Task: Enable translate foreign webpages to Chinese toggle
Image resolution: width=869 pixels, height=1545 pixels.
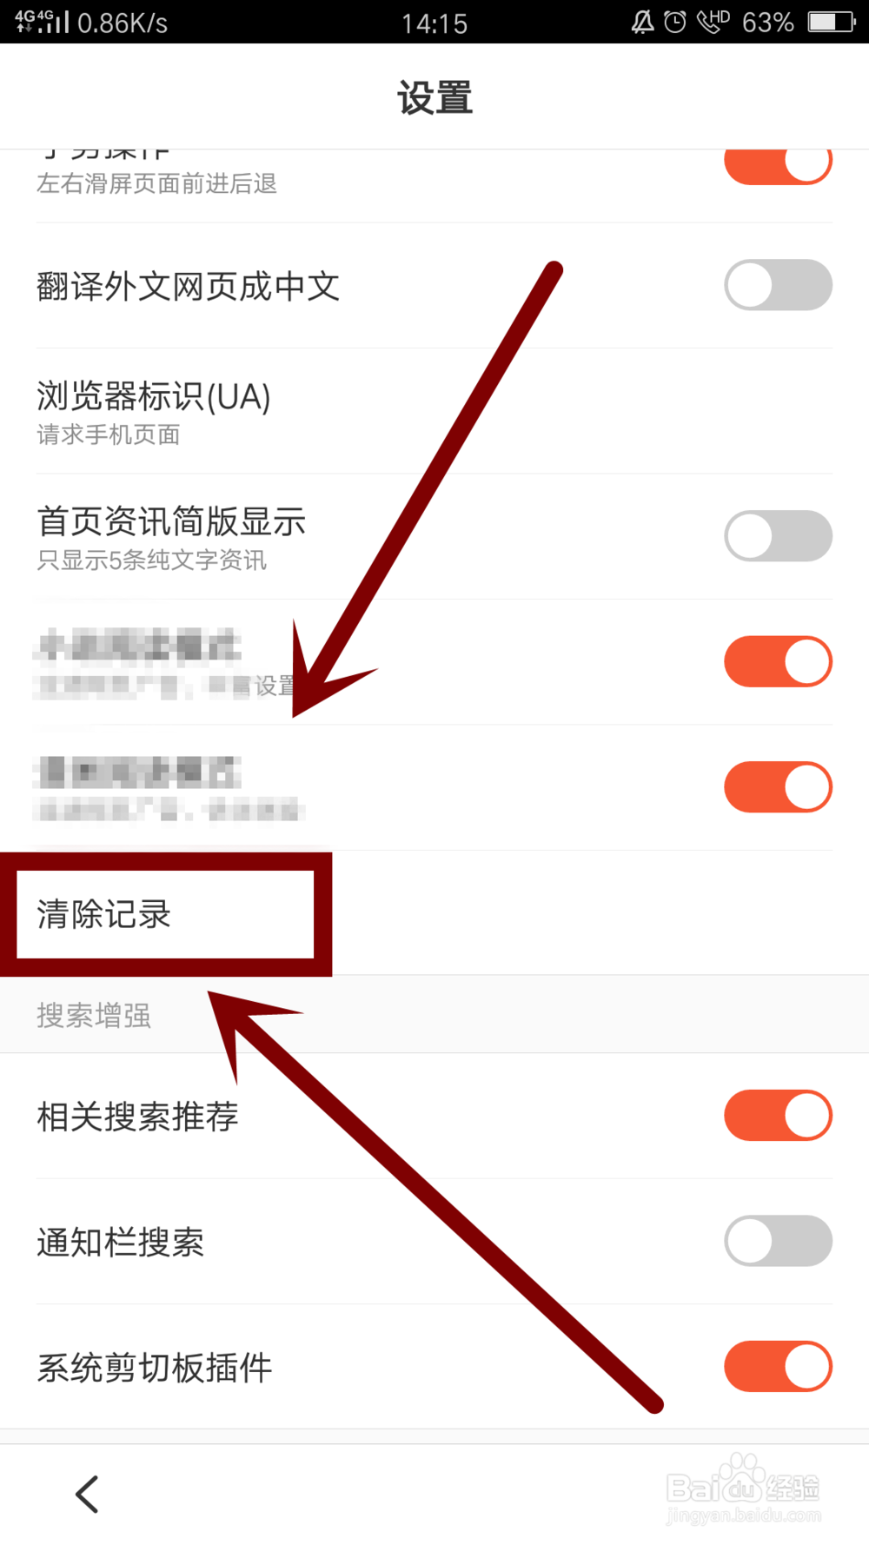Action: point(779,285)
